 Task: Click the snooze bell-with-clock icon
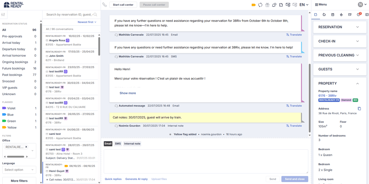coord(274,5)
